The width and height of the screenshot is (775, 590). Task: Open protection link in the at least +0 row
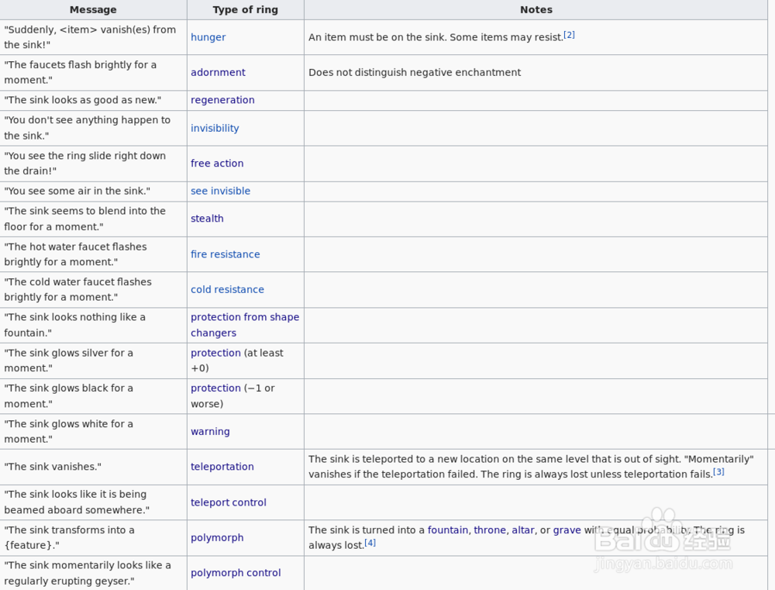215,353
